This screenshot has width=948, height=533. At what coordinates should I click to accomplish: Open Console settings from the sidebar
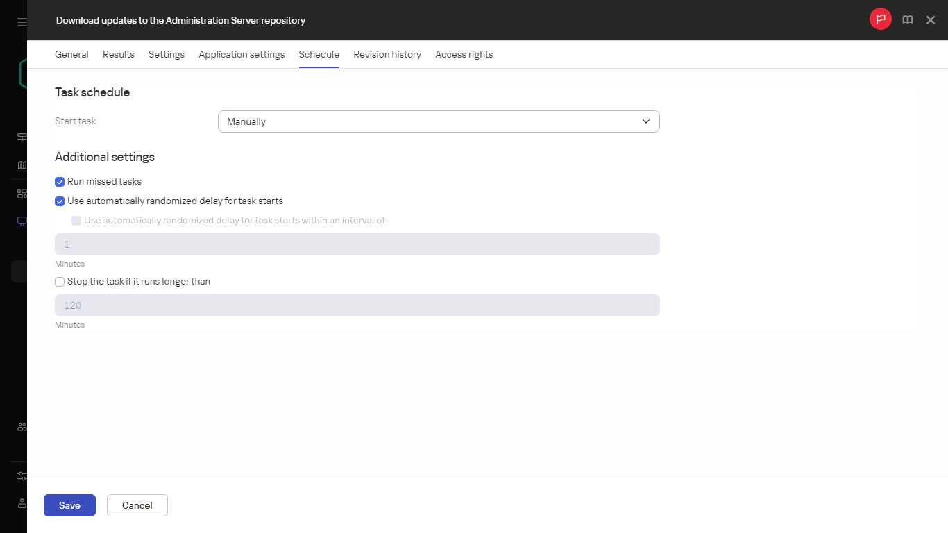21,475
